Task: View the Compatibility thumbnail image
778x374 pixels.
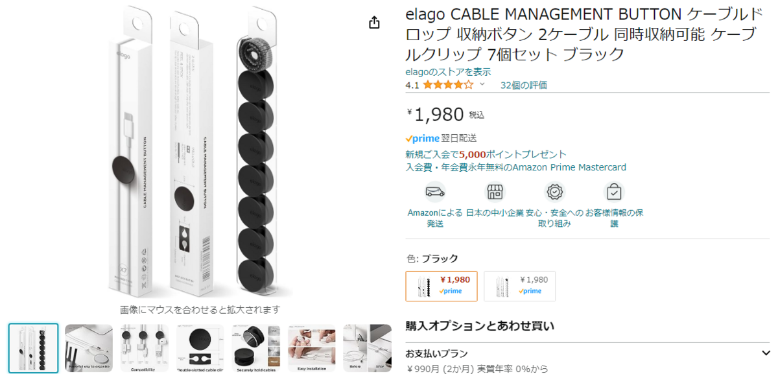Action: (x=145, y=348)
